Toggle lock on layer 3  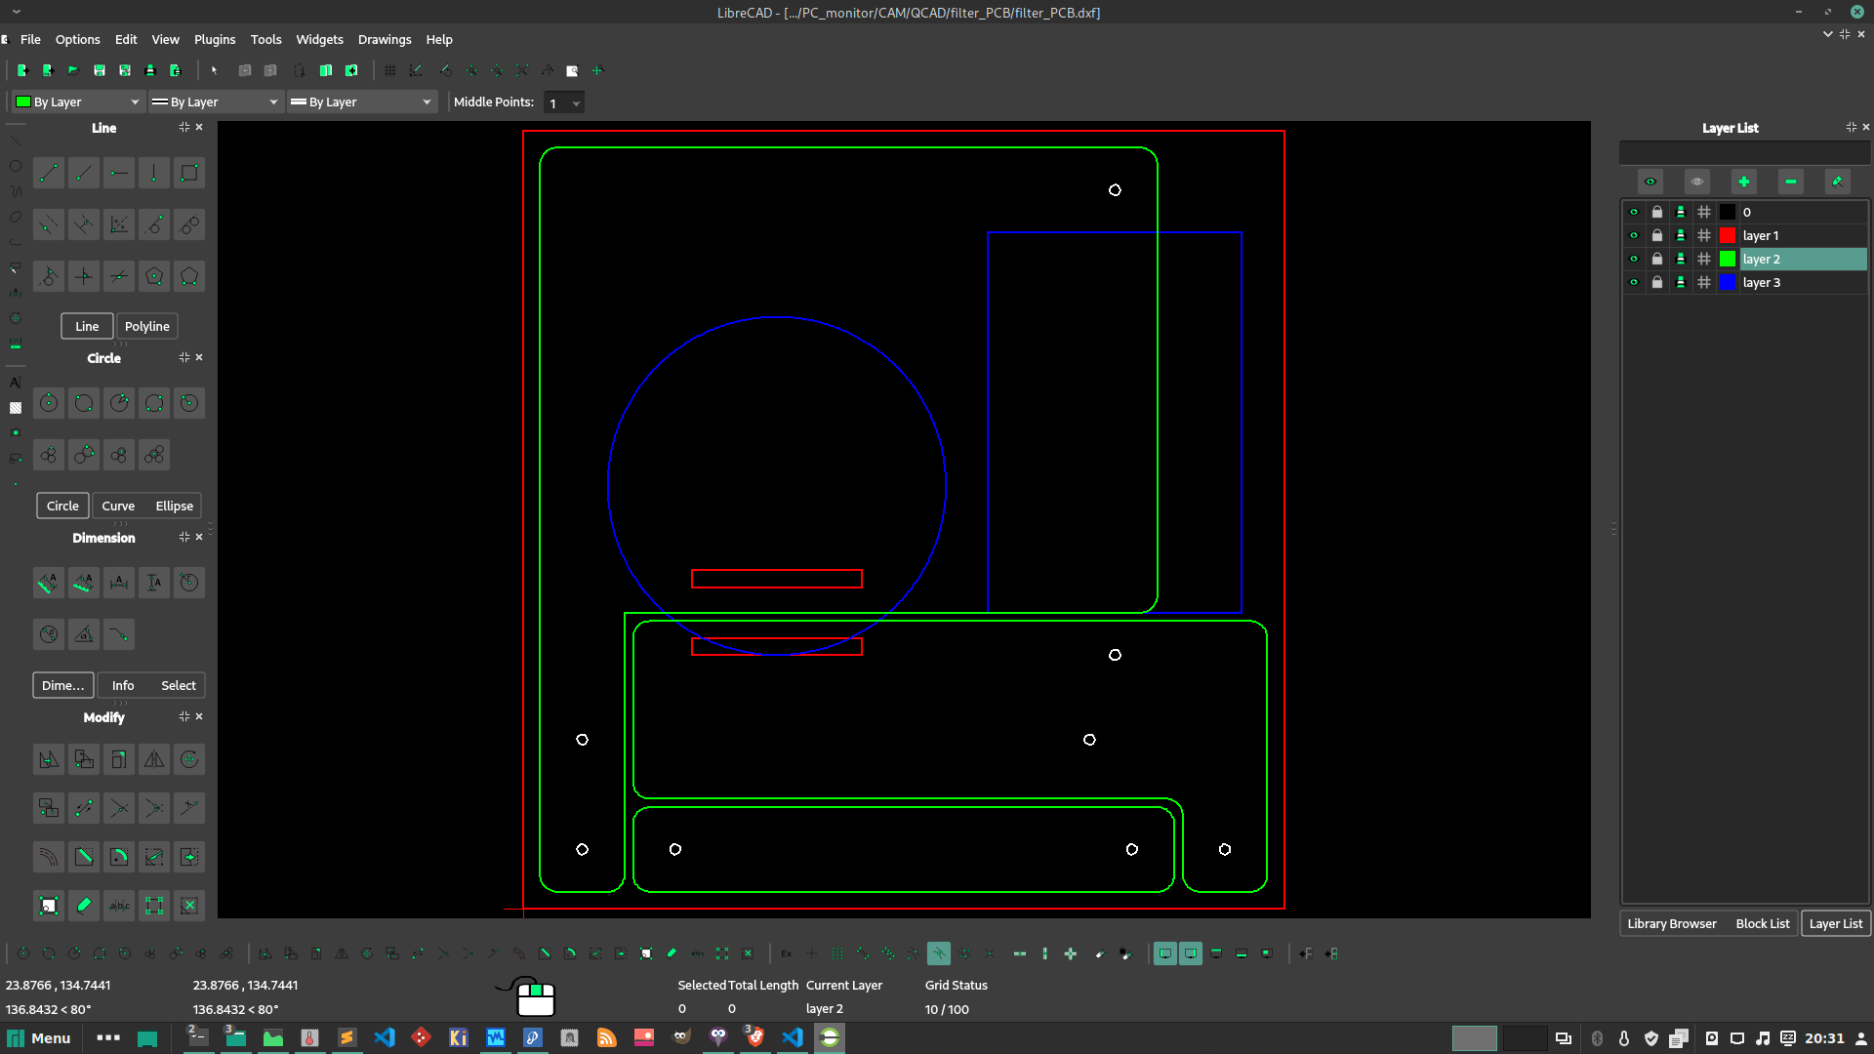[x=1657, y=283]
